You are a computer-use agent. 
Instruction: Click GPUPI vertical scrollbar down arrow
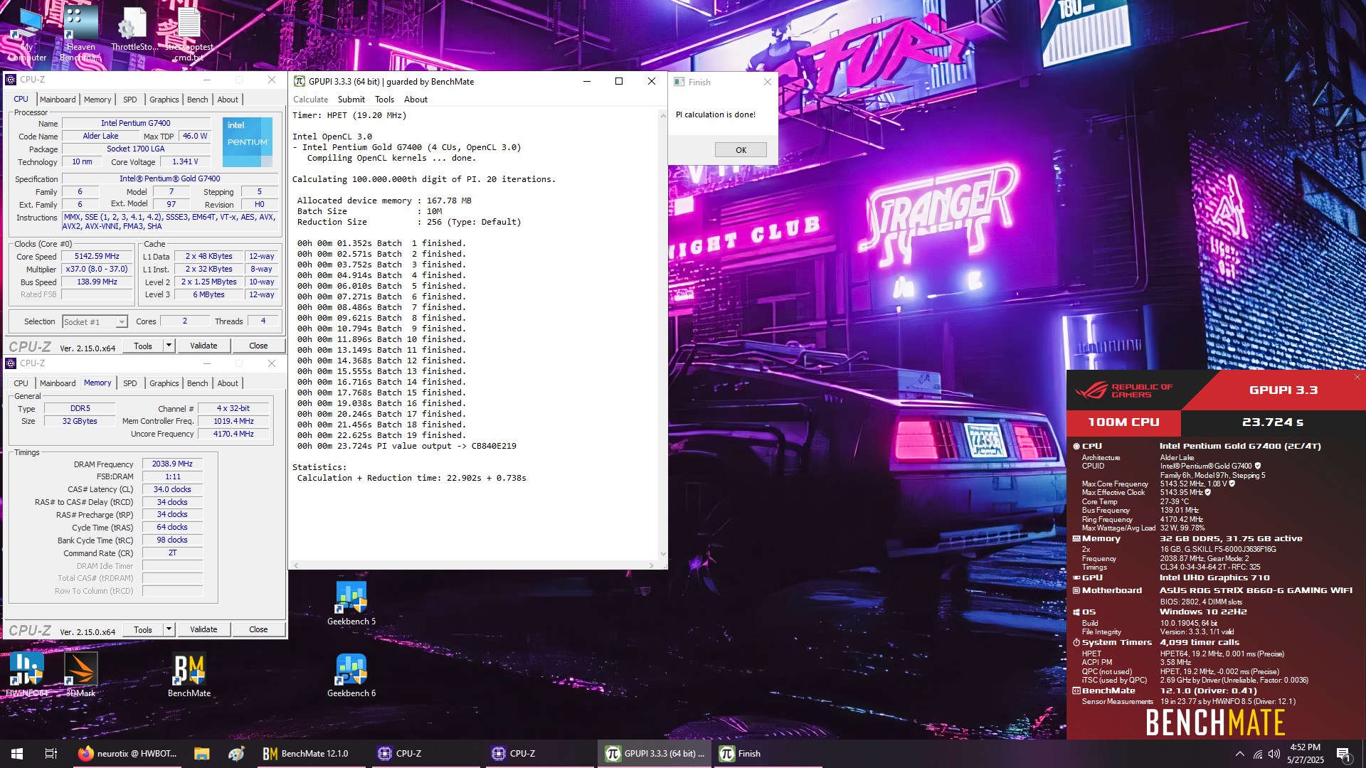tap(663, 554)
